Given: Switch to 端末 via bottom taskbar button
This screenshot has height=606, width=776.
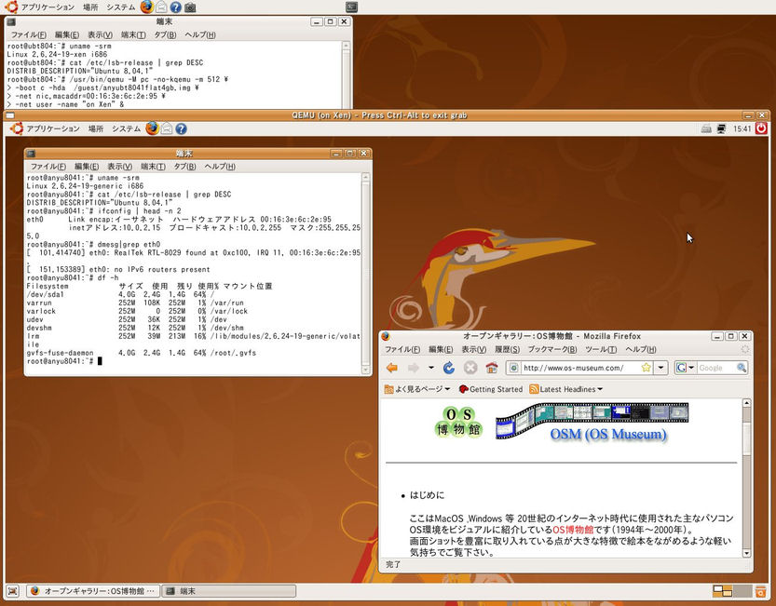Looking at the screenshot, I should tap(229, 591).
